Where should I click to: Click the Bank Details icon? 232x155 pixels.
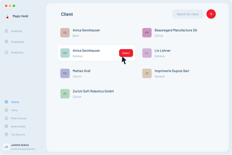click(6, 126)
